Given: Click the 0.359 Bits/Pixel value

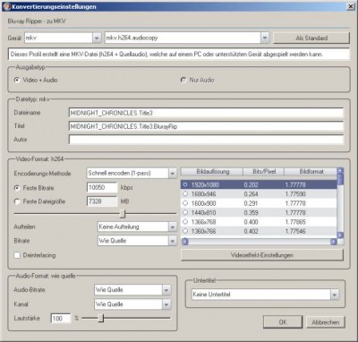Looking at the screenshot, I should tap(251, 212).
